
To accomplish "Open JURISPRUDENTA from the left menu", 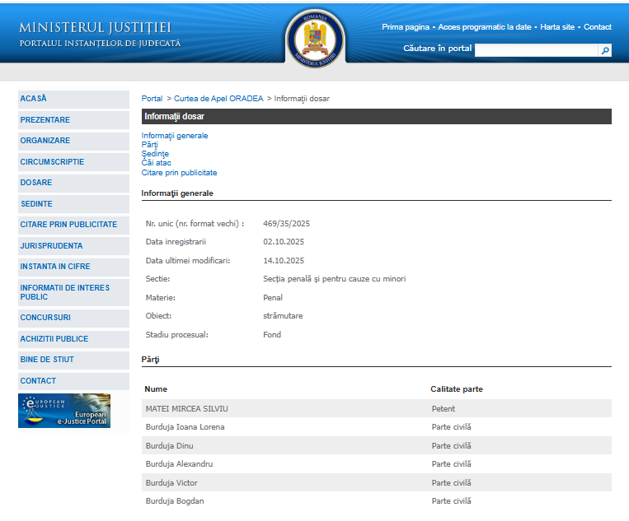I will click(51, 246).
